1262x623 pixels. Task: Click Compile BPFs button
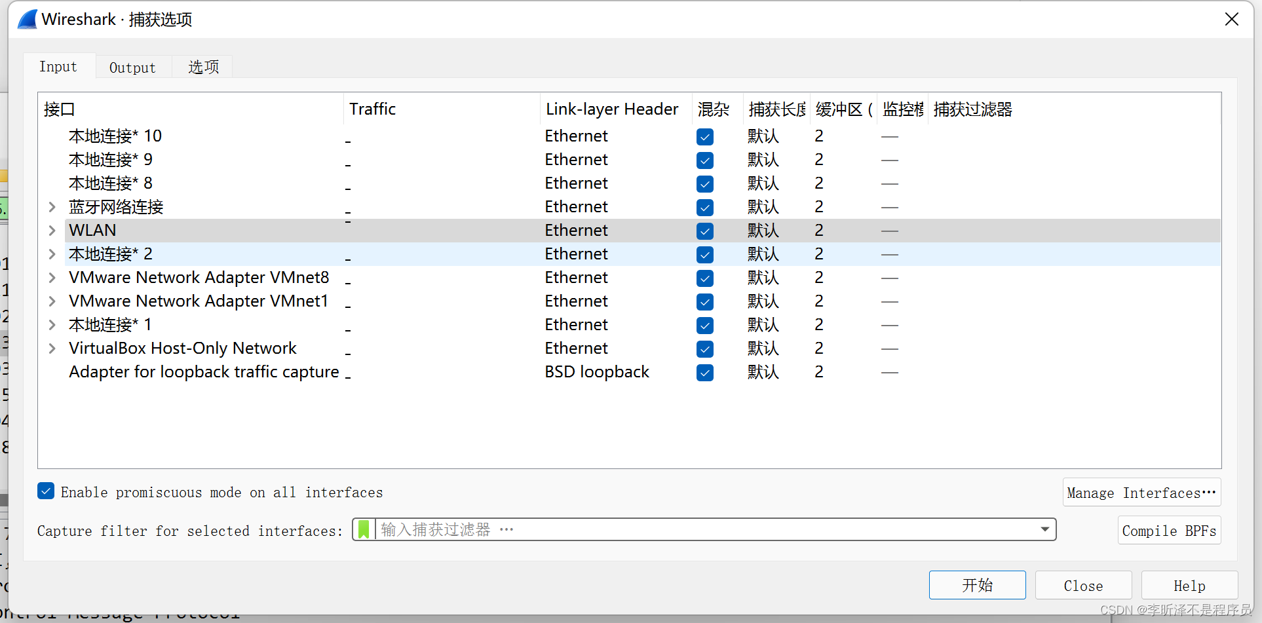click(x=1169, y=531)
